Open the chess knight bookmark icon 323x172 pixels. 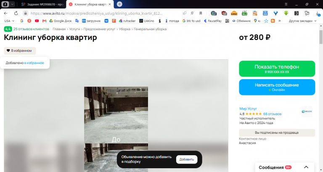(160, 21)
